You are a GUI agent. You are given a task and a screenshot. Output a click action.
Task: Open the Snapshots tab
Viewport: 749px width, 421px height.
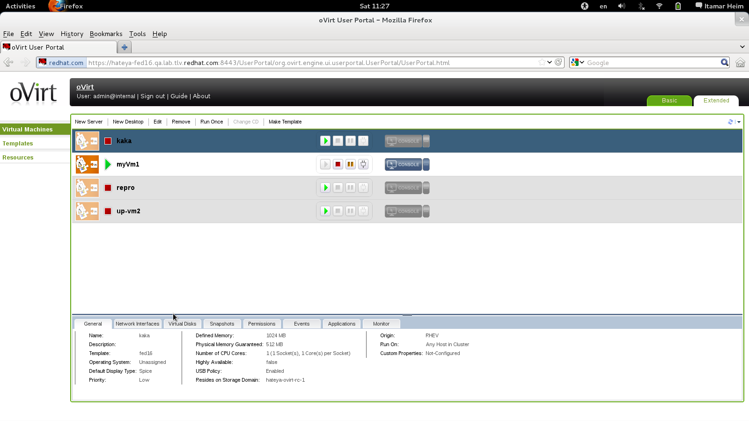(222, 324)
